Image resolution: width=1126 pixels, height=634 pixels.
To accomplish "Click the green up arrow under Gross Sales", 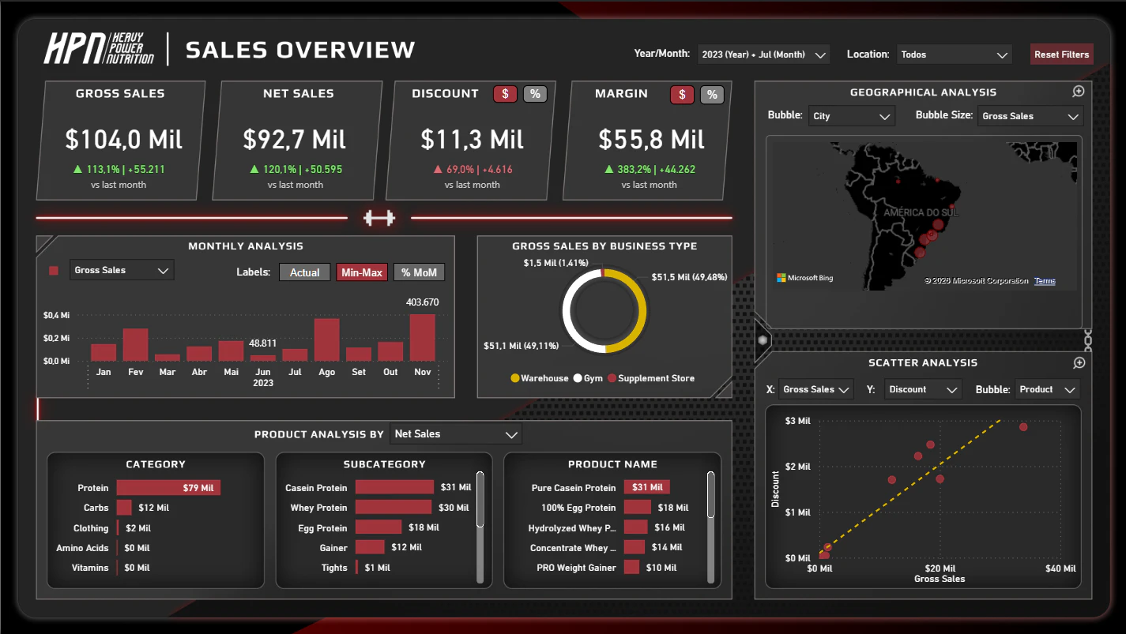I will pos(77,169).
